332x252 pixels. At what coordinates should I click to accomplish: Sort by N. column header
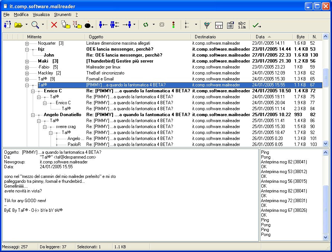pos(315,37)
